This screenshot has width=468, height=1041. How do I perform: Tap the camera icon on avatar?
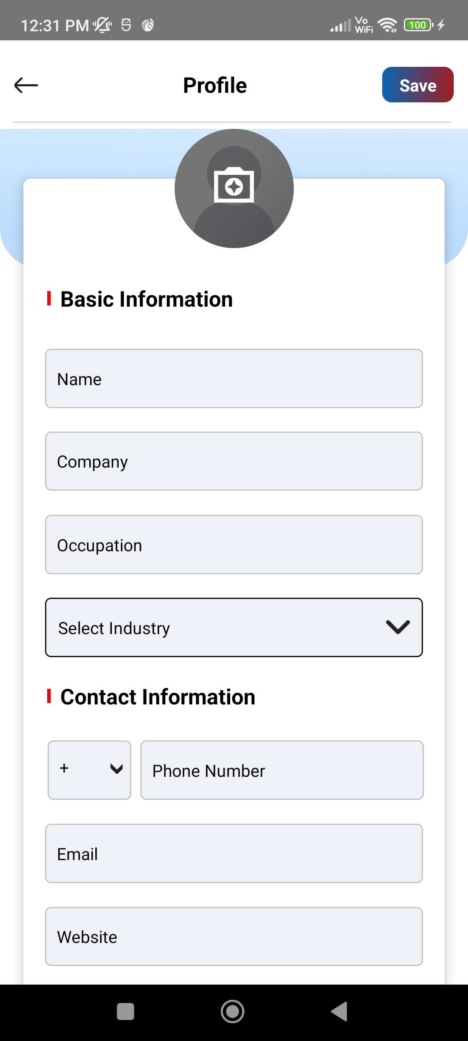(234, 187)
